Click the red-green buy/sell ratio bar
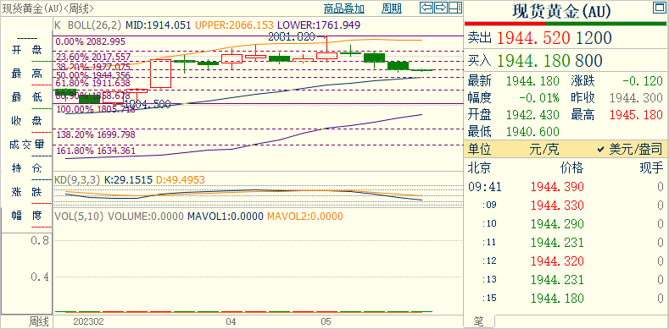Image resolution: width=669 pixels, height=329 pixels. click(x=566, y=24)
